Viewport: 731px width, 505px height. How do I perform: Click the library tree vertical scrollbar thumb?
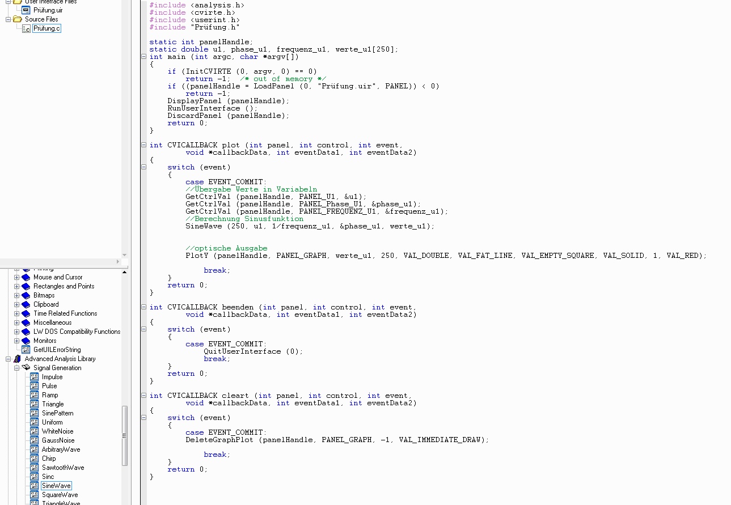(x=125, y=435)
